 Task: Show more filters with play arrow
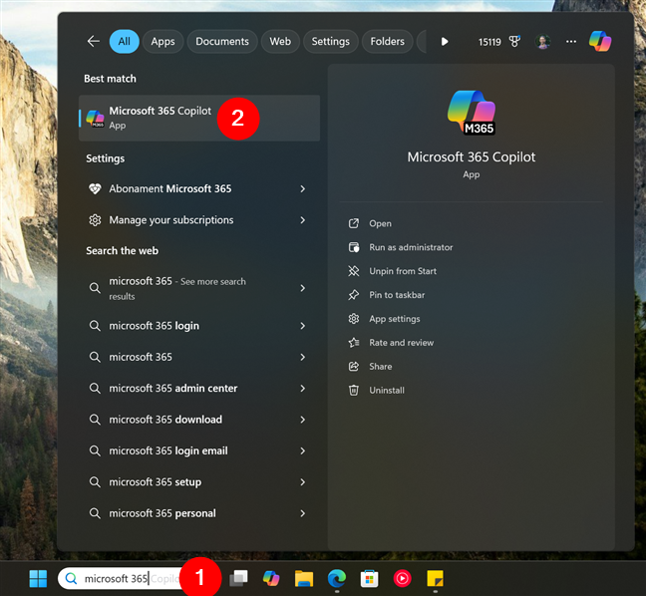point(445,42)
